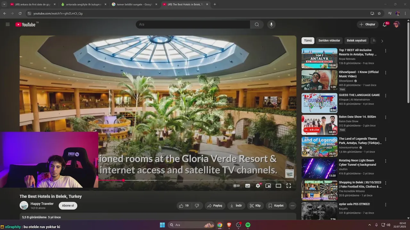This screenshot has height=230, width=410.
Task: Open Chrome three-dot menu
Action: [406, 13]
